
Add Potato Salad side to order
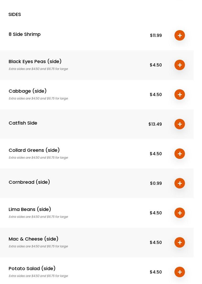coord(180,272)
